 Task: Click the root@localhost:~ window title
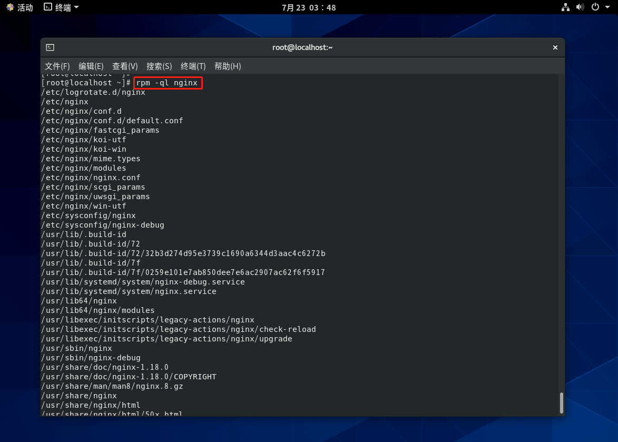click(302, 47)
